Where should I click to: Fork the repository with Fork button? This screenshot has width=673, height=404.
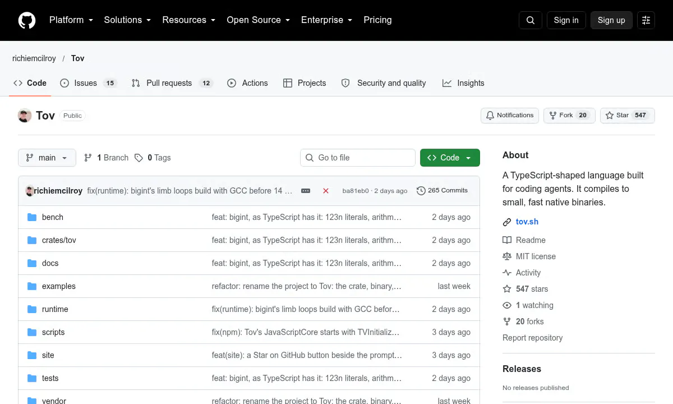[569, 116]
